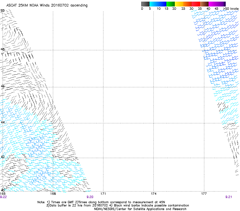Click the longitude label 174

(x=153, y=194)
